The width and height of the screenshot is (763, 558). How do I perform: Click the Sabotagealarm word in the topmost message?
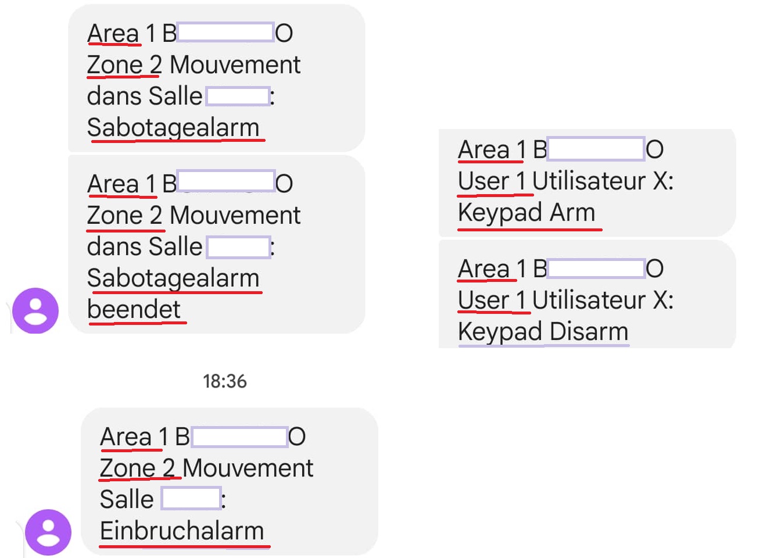tap(173, 127)
